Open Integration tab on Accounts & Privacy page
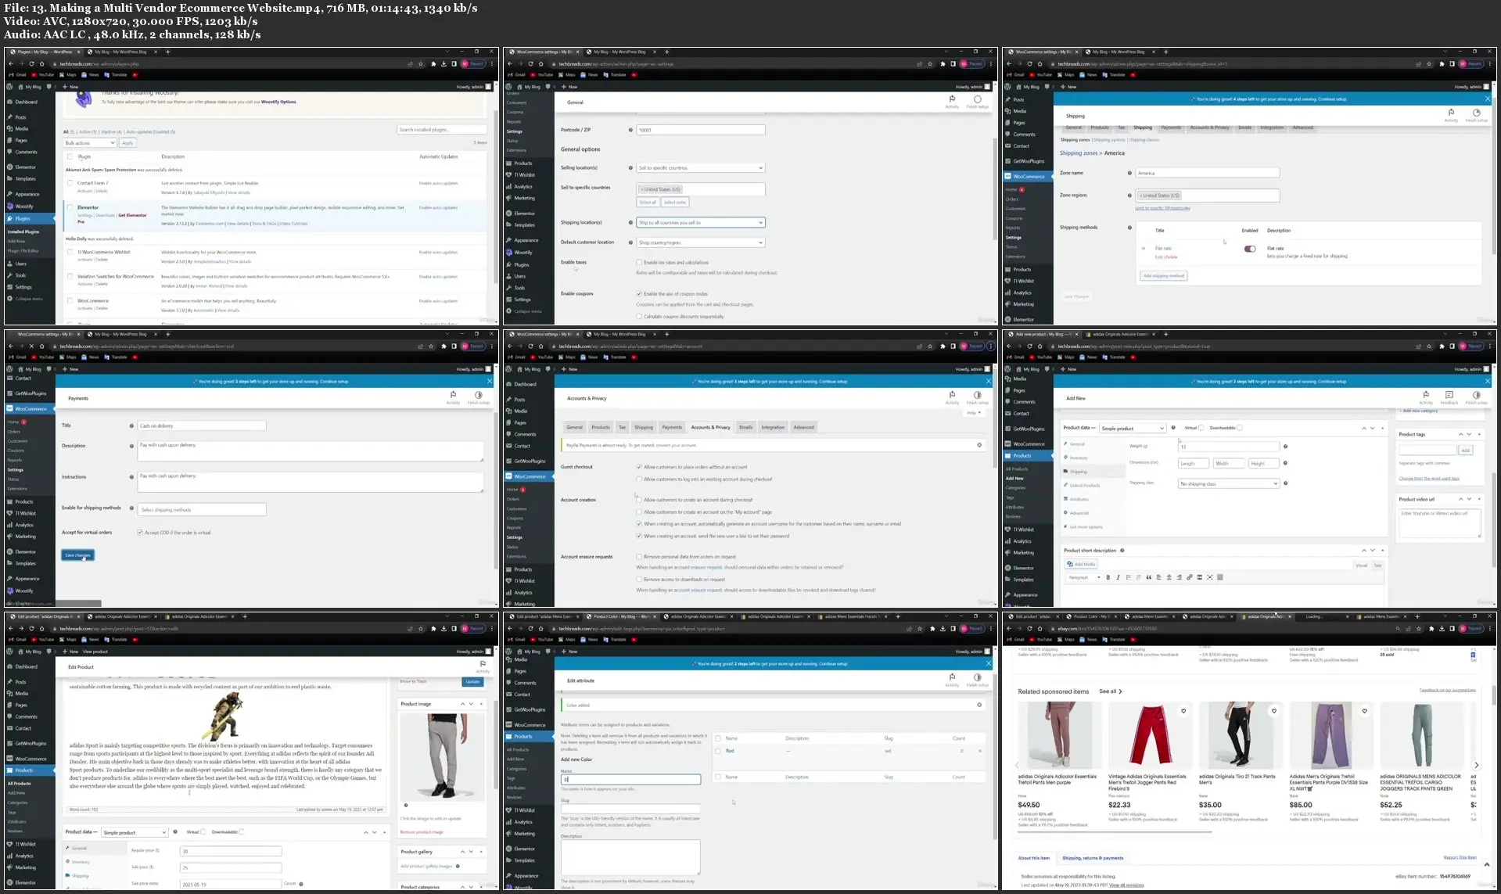Image resolution: width=1501 pixels, height=894 pixels. pos(773,427)
